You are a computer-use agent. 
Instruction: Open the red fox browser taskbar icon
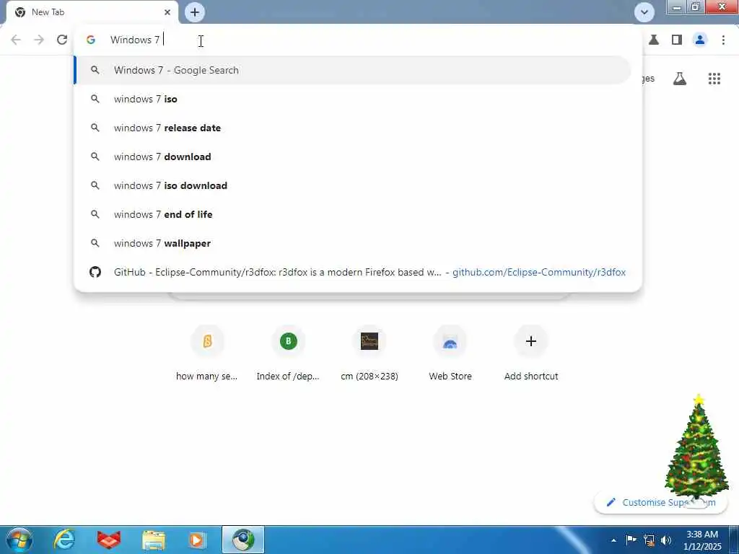pos(109,540)
